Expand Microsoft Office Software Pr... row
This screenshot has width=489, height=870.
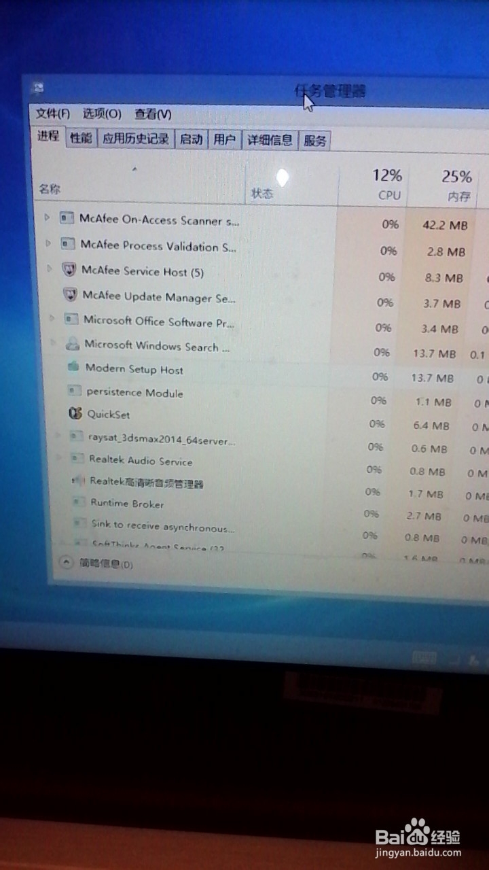coord(52,317)
